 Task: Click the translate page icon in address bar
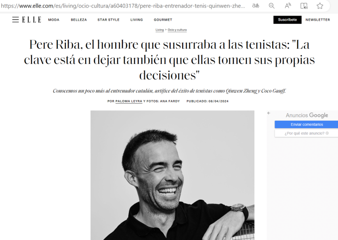[256, 6]
